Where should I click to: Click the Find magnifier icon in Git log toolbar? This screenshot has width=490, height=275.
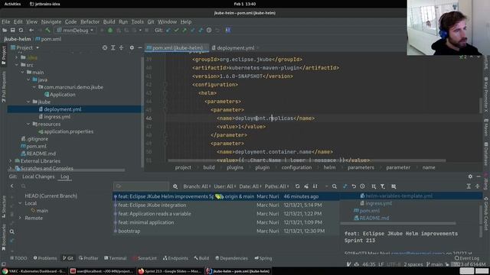(x=335, y=186)
